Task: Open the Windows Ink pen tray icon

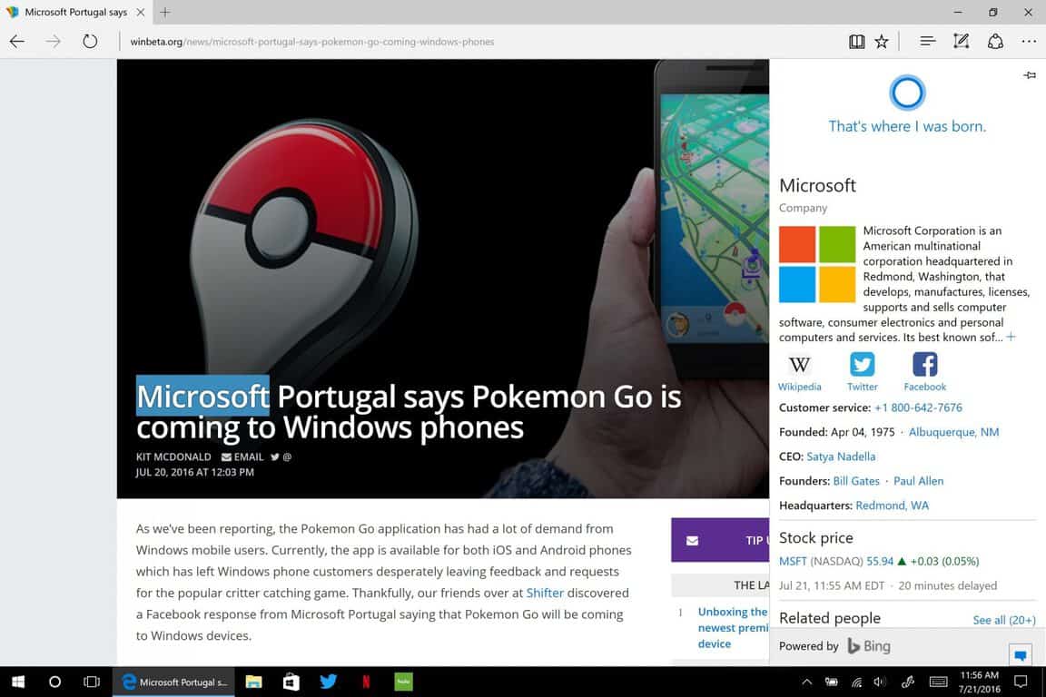Action: click(908, 682)
